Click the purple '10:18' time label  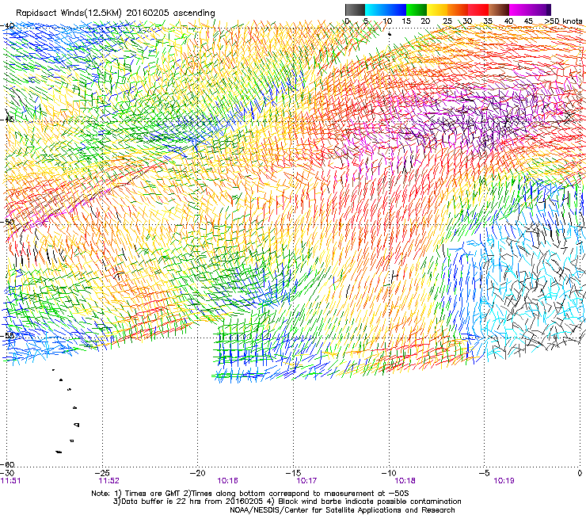click(x=405, y=481)
